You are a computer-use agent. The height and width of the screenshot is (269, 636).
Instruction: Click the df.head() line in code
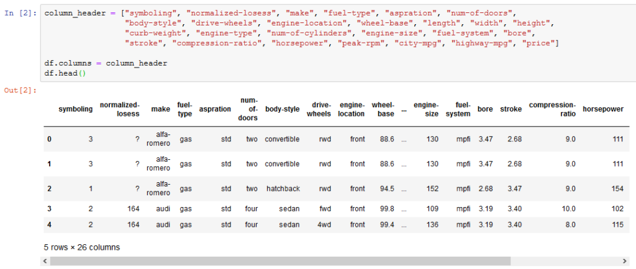[x=65, y=74]
